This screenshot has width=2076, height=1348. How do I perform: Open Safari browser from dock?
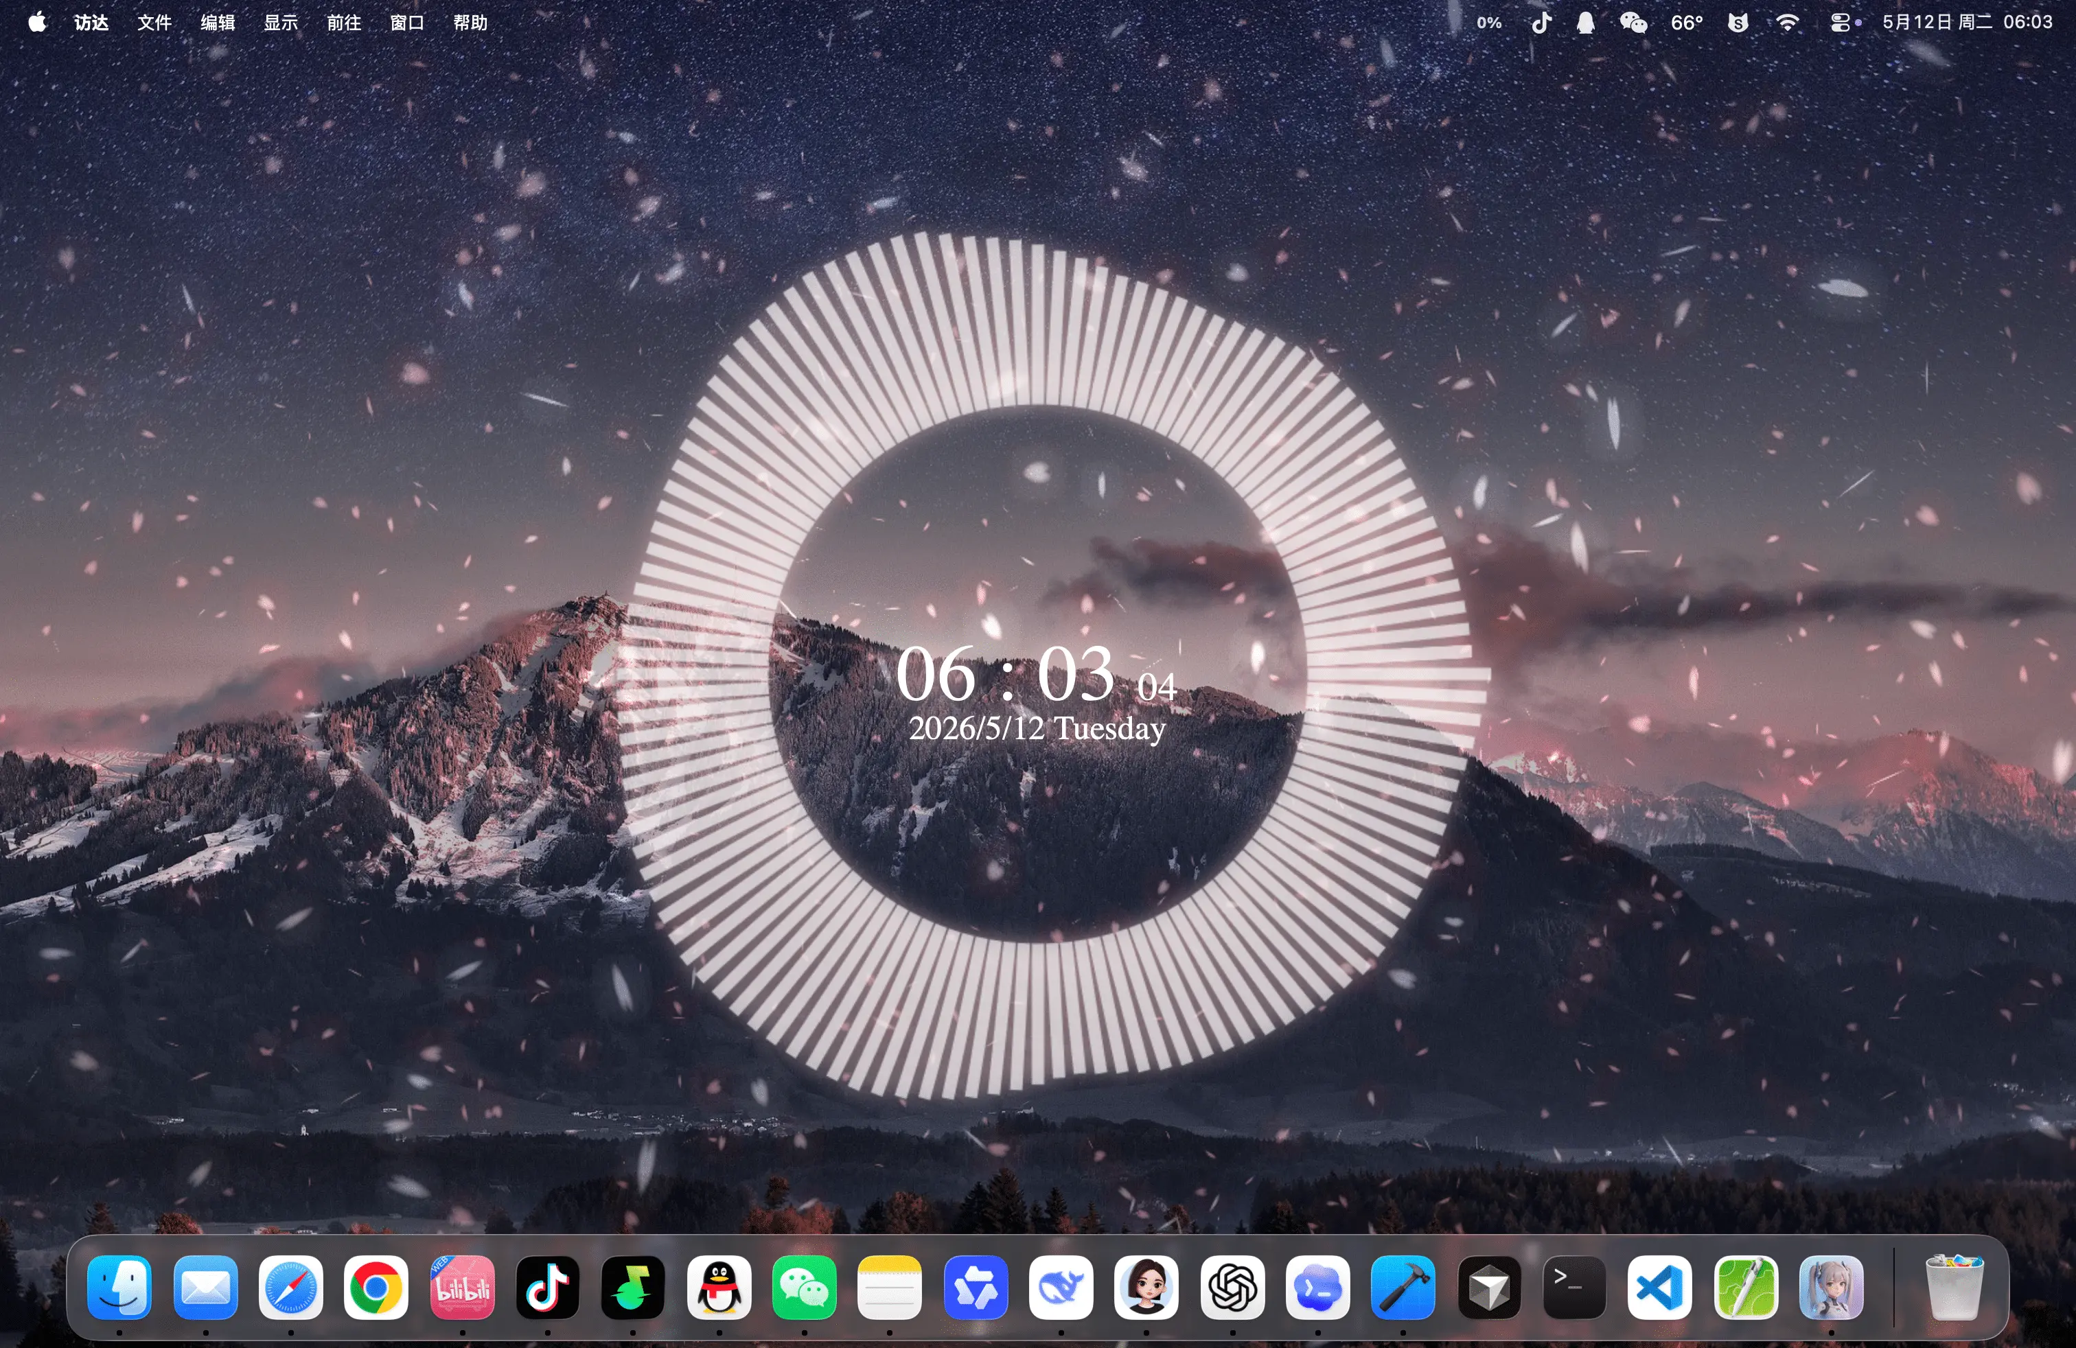pos(290,1288)
